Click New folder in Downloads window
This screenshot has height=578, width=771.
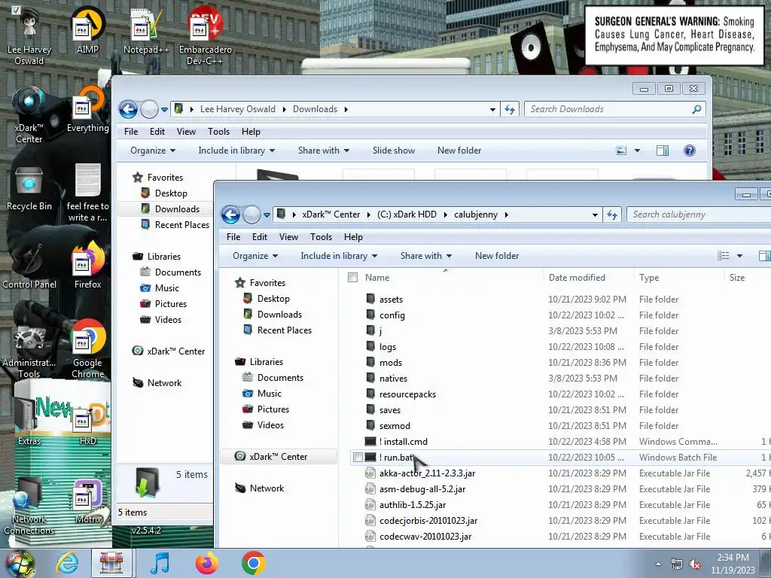(x=459, y=151)
